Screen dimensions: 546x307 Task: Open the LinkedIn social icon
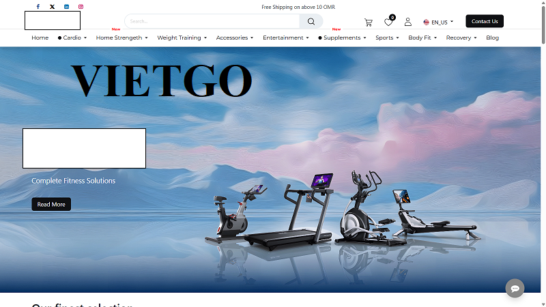[66, 7]
